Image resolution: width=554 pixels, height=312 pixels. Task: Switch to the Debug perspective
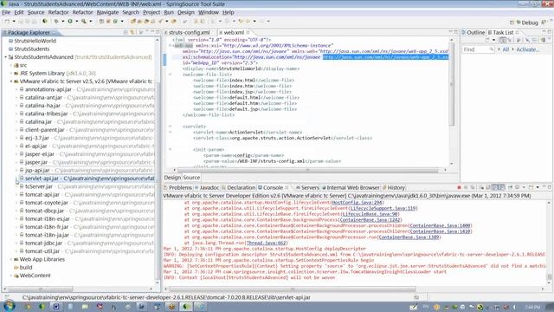pyautogui.click(x=527, y=23)
